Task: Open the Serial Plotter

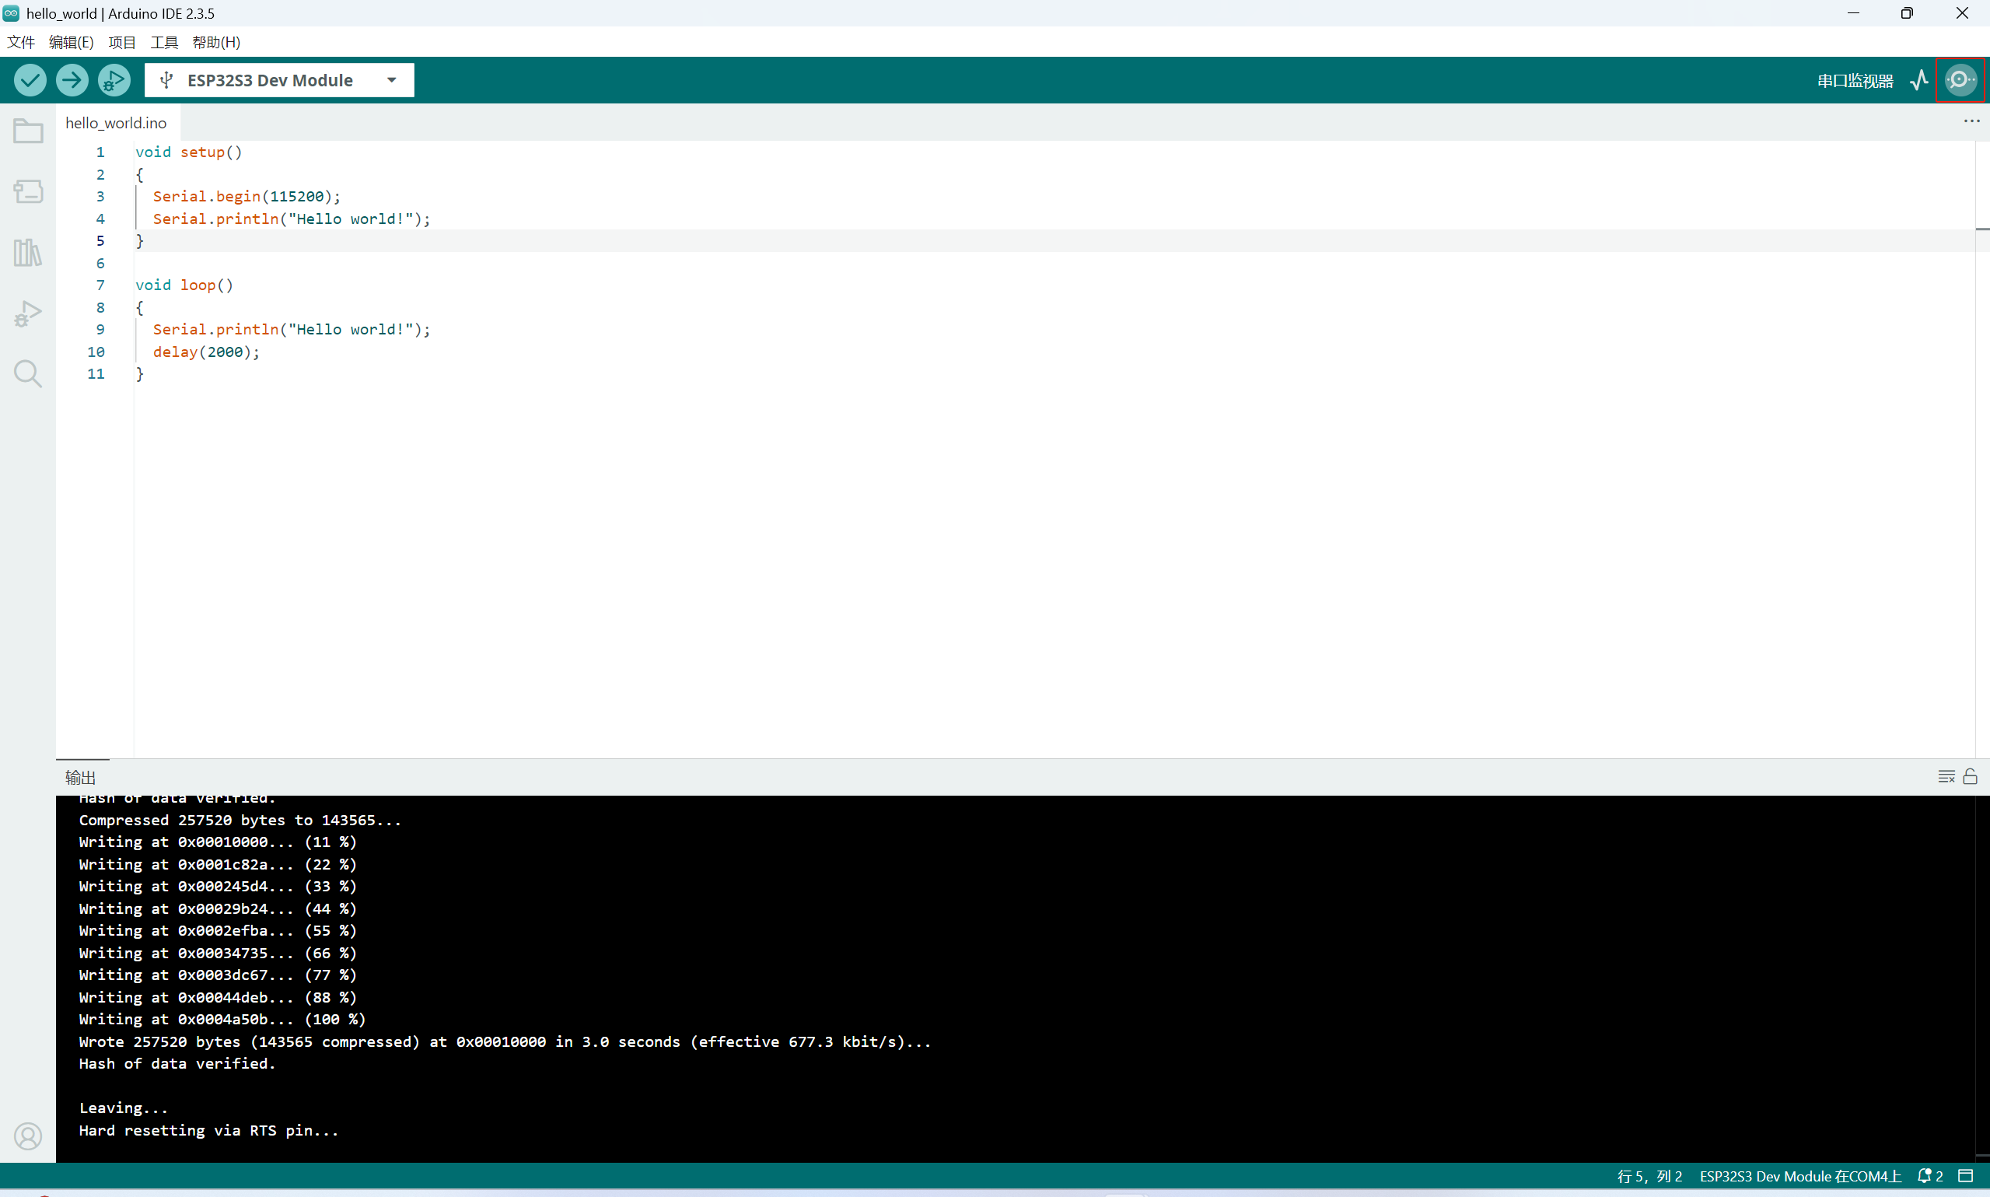Action: point(1919,80)
